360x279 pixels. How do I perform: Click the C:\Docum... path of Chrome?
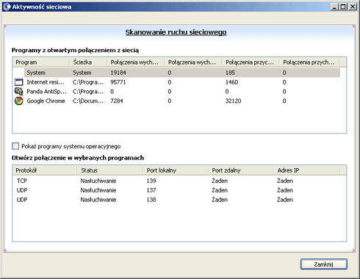(88, 101)
